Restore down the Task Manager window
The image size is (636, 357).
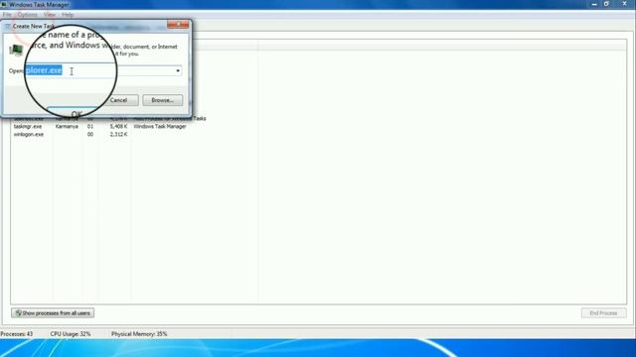point(606,4)
